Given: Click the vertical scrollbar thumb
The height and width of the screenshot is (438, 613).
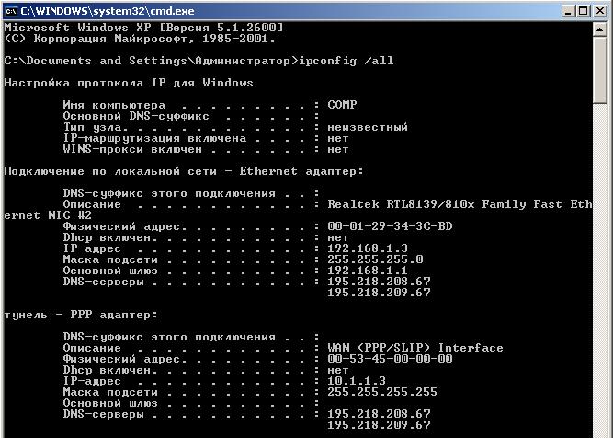Looking at the screenshot, I should (x=599, y=70).
